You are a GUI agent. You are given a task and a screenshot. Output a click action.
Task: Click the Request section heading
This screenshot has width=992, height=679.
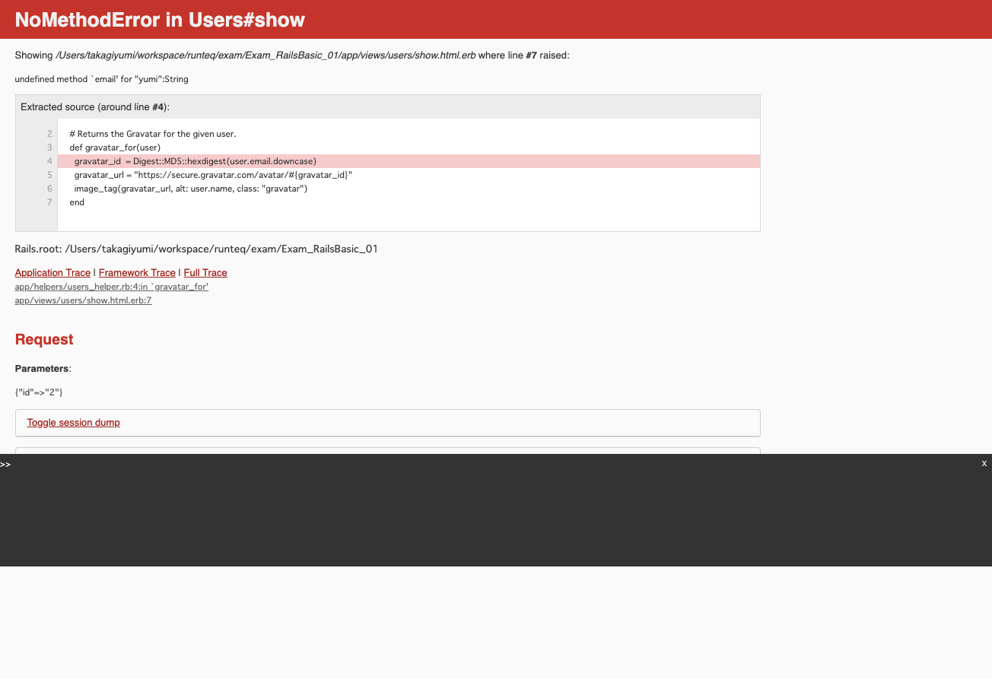pos(43,339)
